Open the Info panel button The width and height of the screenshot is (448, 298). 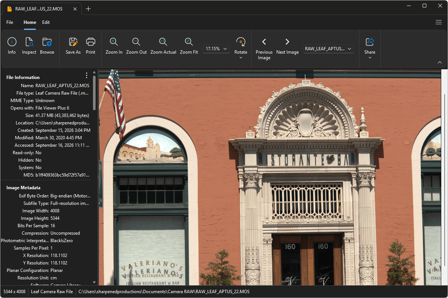coord(12,47)
